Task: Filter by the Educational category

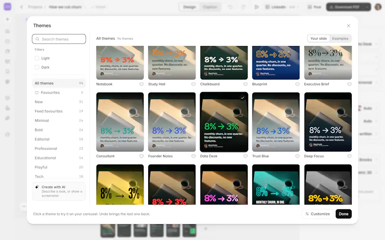Action: [x=59, y=158]
